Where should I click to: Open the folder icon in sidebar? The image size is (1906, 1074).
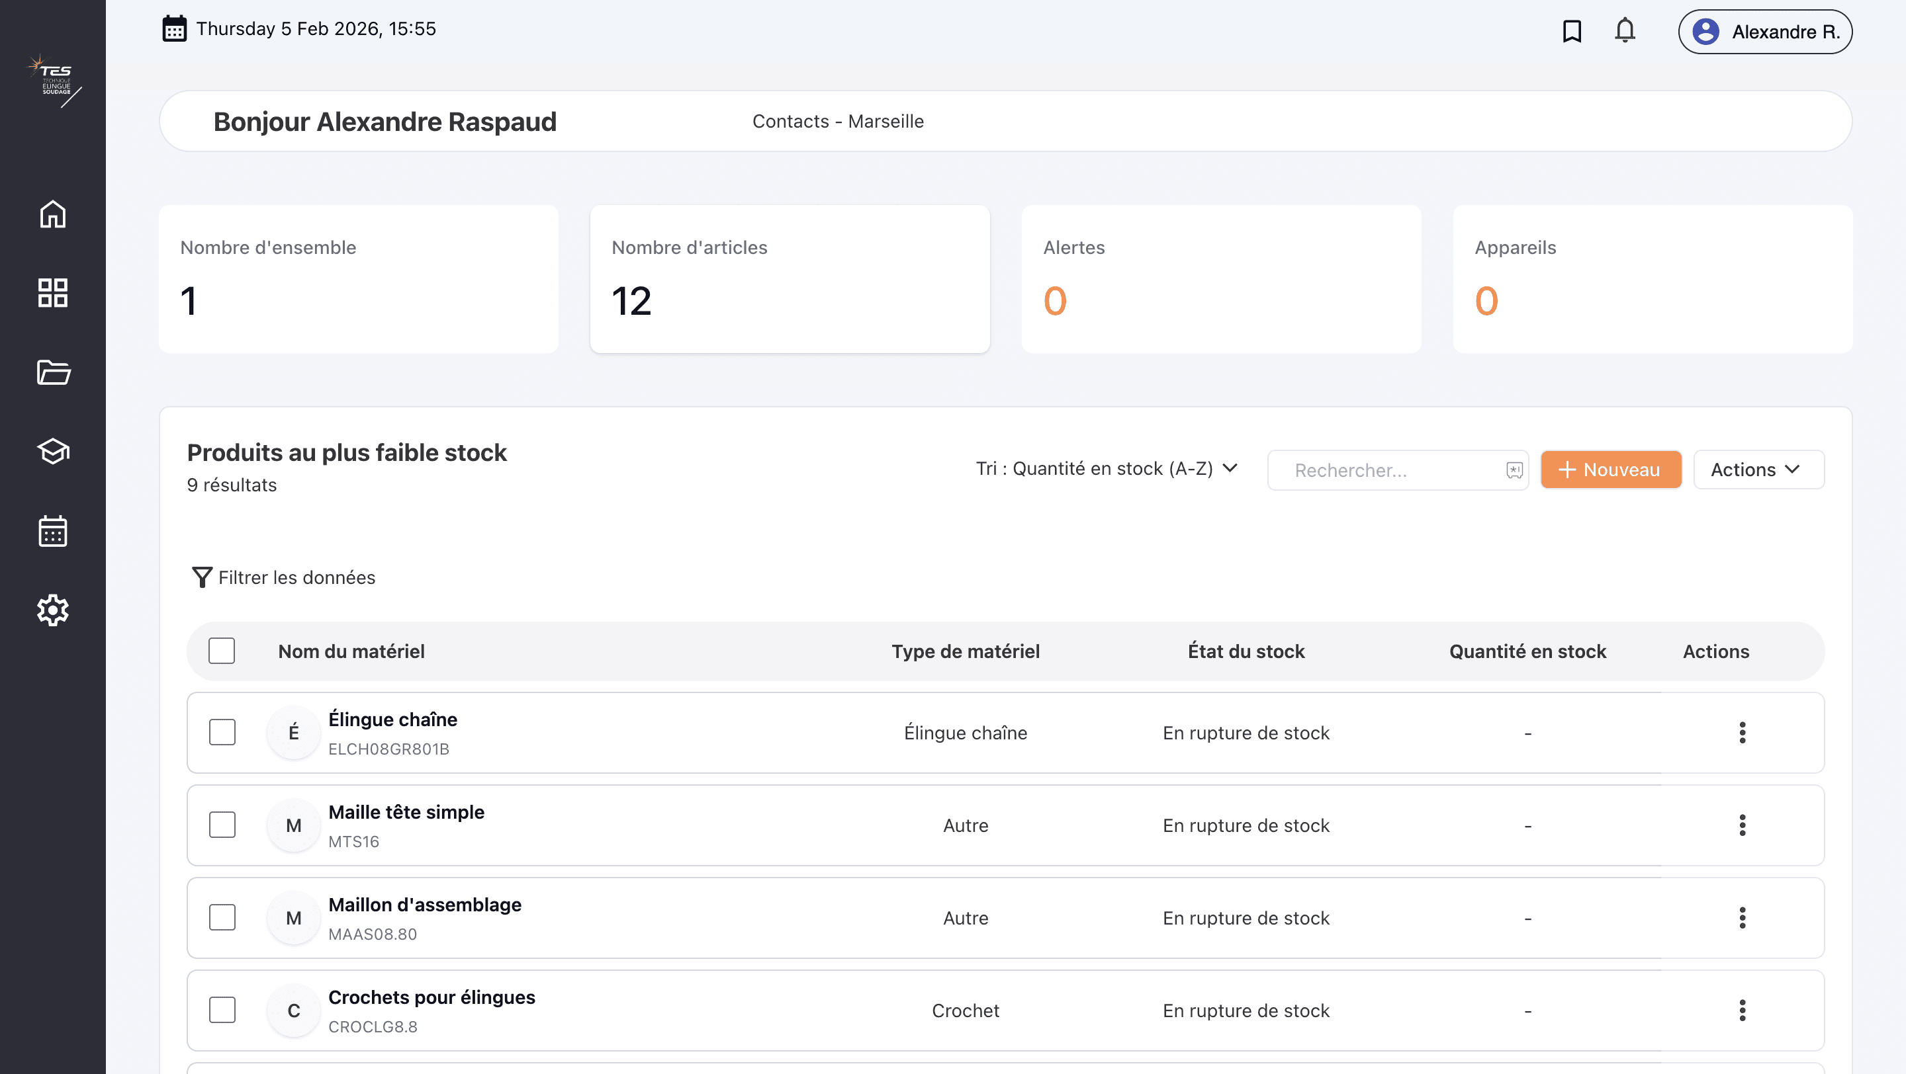[x=52, y=372]
